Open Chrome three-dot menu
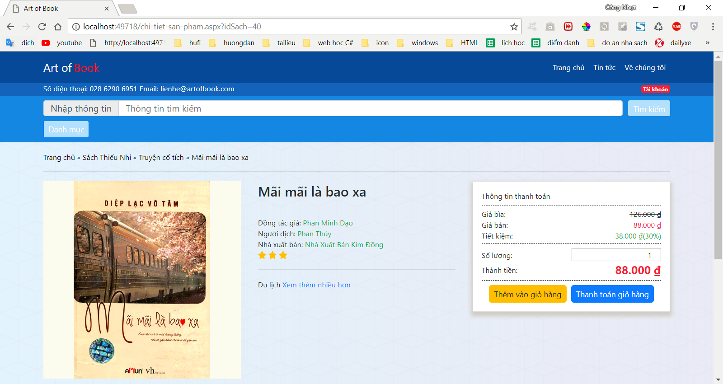The image size is (723, 384). (x=713, y=27)
